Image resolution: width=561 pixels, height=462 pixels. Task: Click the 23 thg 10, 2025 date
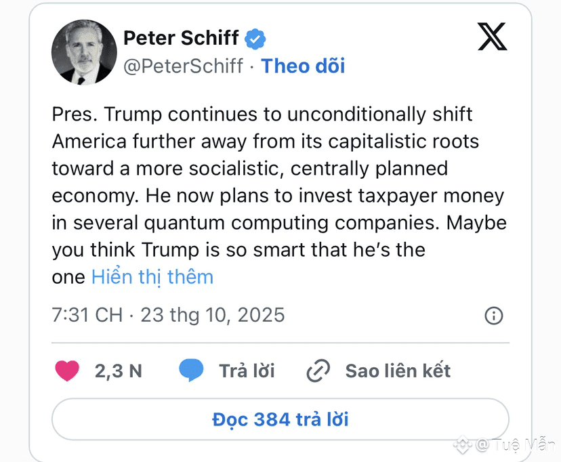click(x=213, y=316)
